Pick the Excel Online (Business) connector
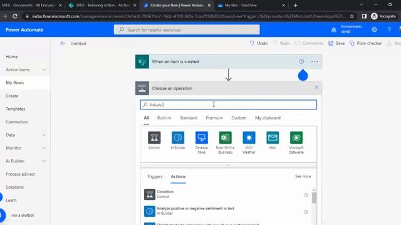The height and width of the screenshot is (225, 401). coord(226,137)
